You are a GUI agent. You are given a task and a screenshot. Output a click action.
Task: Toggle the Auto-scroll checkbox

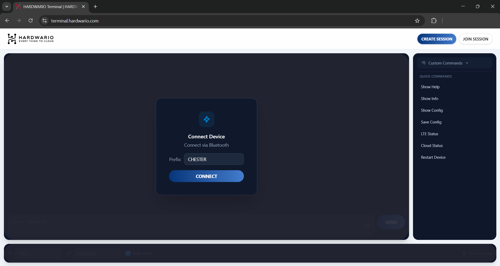click(x=128, y=253)
